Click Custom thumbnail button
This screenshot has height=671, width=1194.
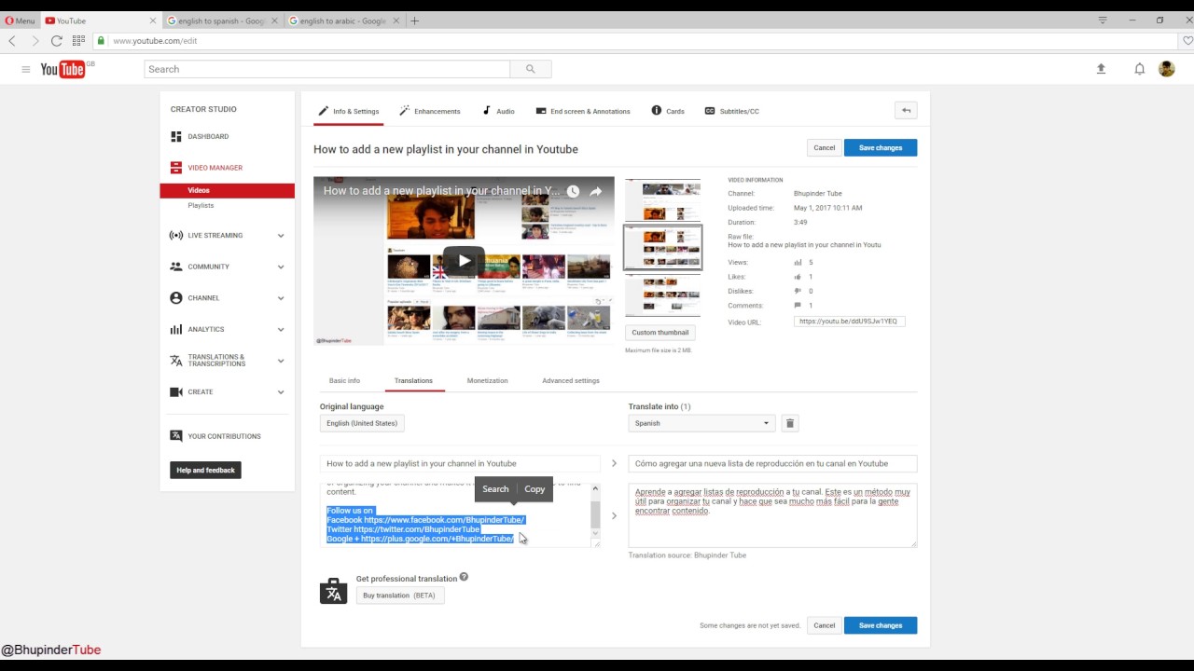(x=659, y=333)
